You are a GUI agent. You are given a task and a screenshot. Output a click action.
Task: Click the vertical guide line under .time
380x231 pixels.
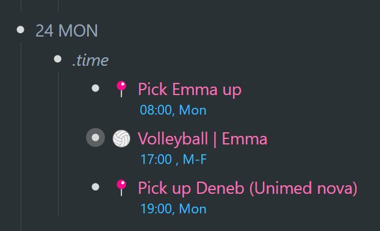click(59, 144)
